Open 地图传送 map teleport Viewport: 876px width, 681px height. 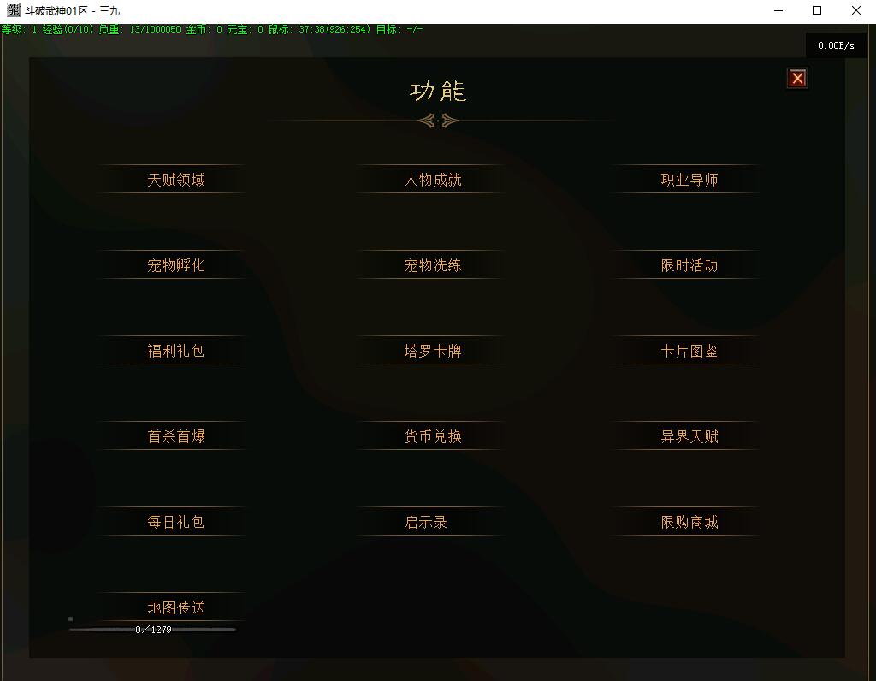[175, 607]
